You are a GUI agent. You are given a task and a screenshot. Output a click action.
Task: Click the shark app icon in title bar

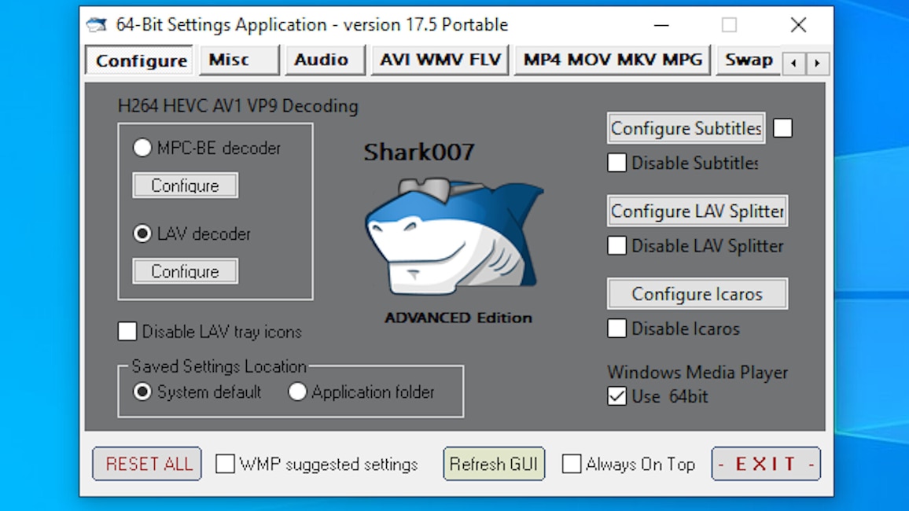pyautogui.click(x=97, y=25)
